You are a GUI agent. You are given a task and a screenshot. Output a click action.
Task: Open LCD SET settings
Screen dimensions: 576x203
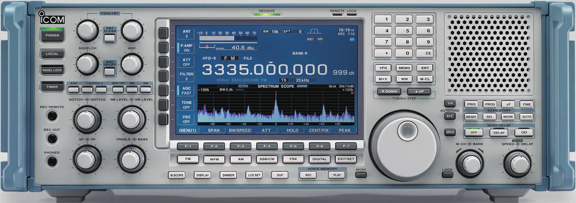point(254,175)
